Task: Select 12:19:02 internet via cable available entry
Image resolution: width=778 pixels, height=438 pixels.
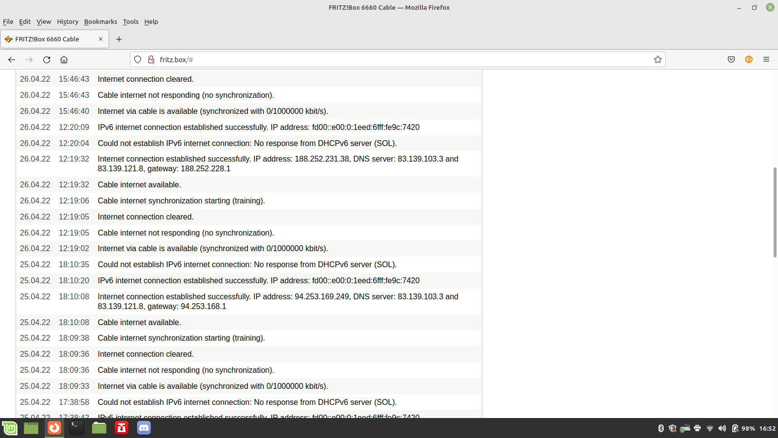Action: coord(249,248)
